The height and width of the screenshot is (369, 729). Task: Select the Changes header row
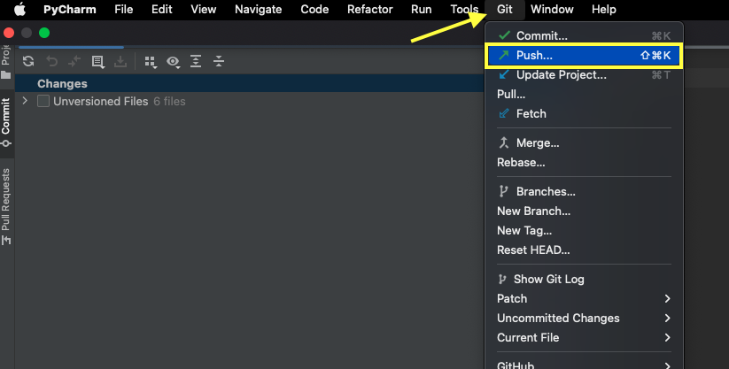click(x=249, y=84)
